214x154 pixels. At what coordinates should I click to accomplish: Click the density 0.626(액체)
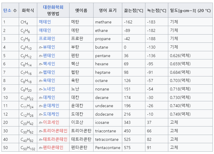[180, 56]
